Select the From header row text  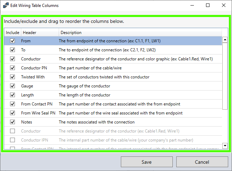click(x=26, y=41)
